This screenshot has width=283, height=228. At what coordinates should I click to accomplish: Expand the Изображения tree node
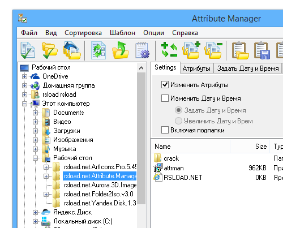[x=35, y=140]
